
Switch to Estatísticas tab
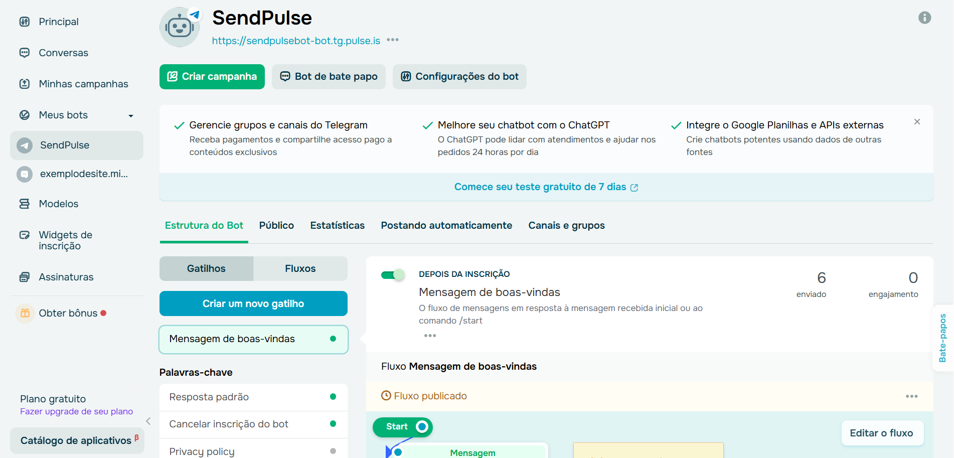point(338,226)
